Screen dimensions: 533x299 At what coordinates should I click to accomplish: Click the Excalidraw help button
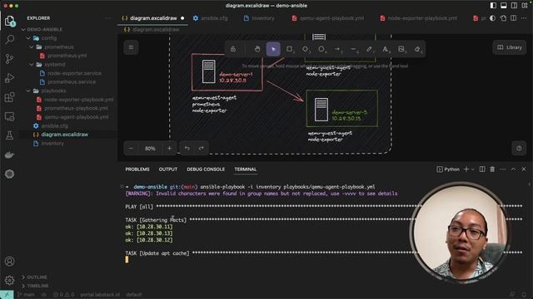(x=519, y=148)
